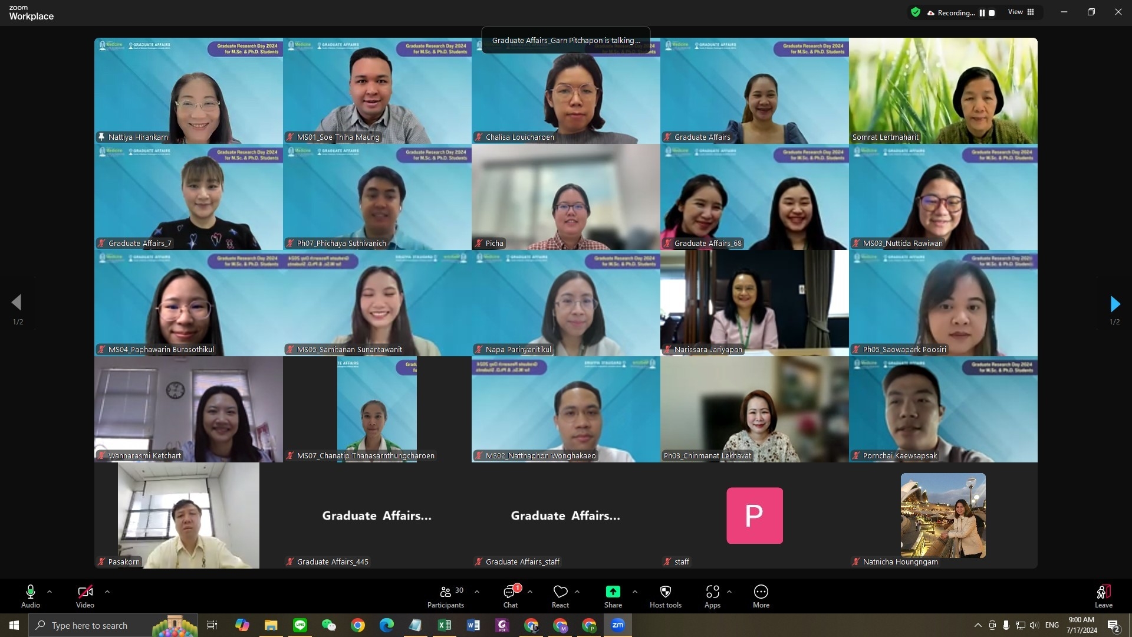Mute the microphone Audio button
The width and height of the screenshot is (1132, 637).
click(x=31, y=592)
